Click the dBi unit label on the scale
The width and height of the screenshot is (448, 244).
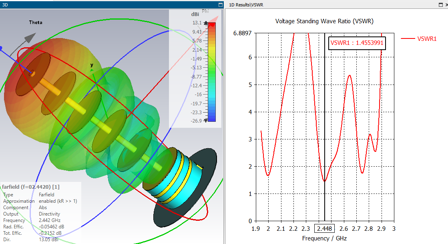(195, 14)
